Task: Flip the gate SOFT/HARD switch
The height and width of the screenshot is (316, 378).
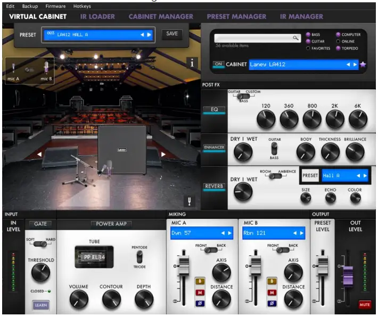Action: tap(40, 244)
